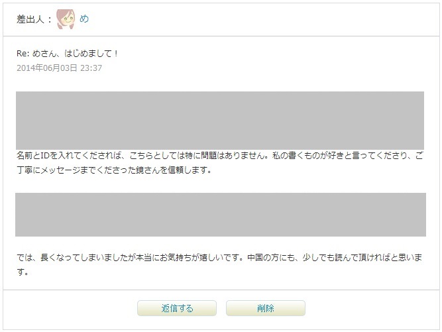Click the phrase 読んで頂ければと思いま
Screen dimensions: 442x332
click(378, 257)
